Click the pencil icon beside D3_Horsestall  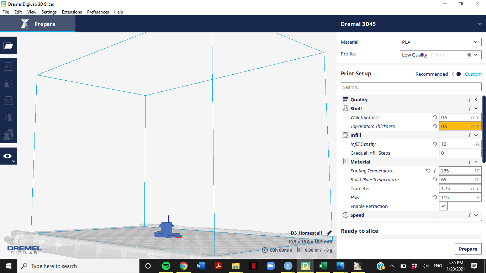(329, 233)
